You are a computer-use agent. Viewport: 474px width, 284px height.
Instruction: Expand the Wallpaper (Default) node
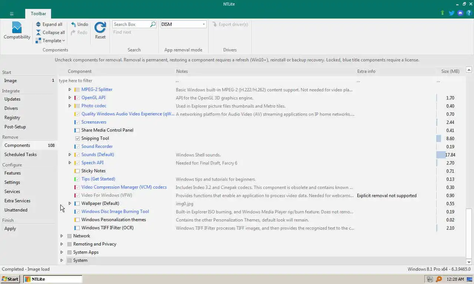[x=70, y=203]
